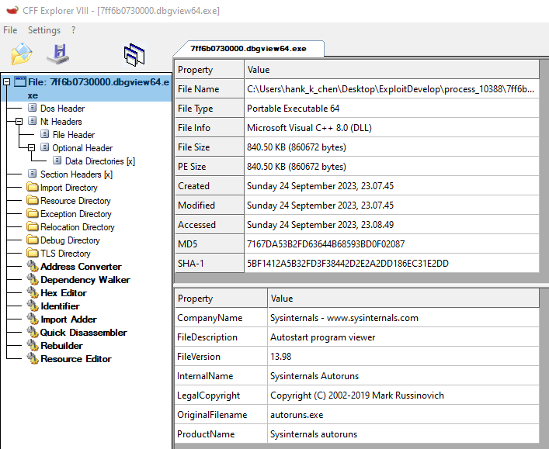Open Import Directory in the tree
This screenshot has width=549, height=449.
[x=68, y=188]
